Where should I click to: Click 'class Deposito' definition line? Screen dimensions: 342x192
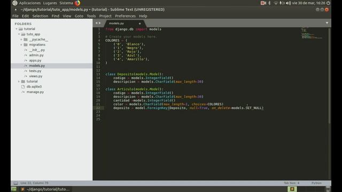[x=134, y=74]
